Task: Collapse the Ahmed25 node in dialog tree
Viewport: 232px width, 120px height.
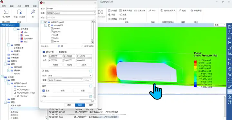Action: point(46,25)
